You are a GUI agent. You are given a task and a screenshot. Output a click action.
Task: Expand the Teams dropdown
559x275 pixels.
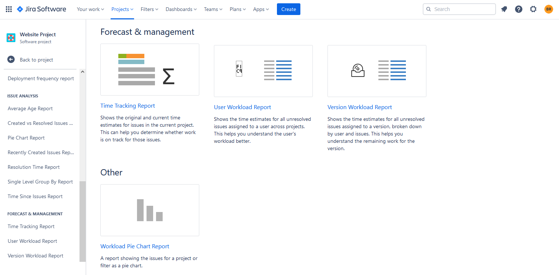[x=213, y=9]
